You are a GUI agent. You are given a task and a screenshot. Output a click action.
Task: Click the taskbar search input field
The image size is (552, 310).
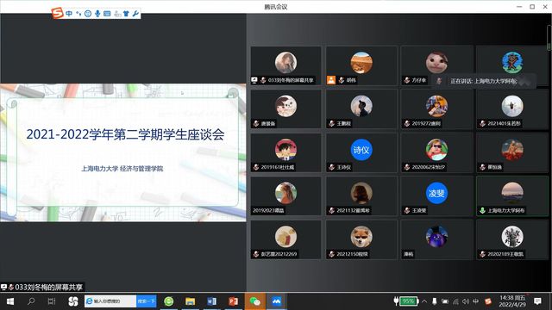tap(110, 301)
